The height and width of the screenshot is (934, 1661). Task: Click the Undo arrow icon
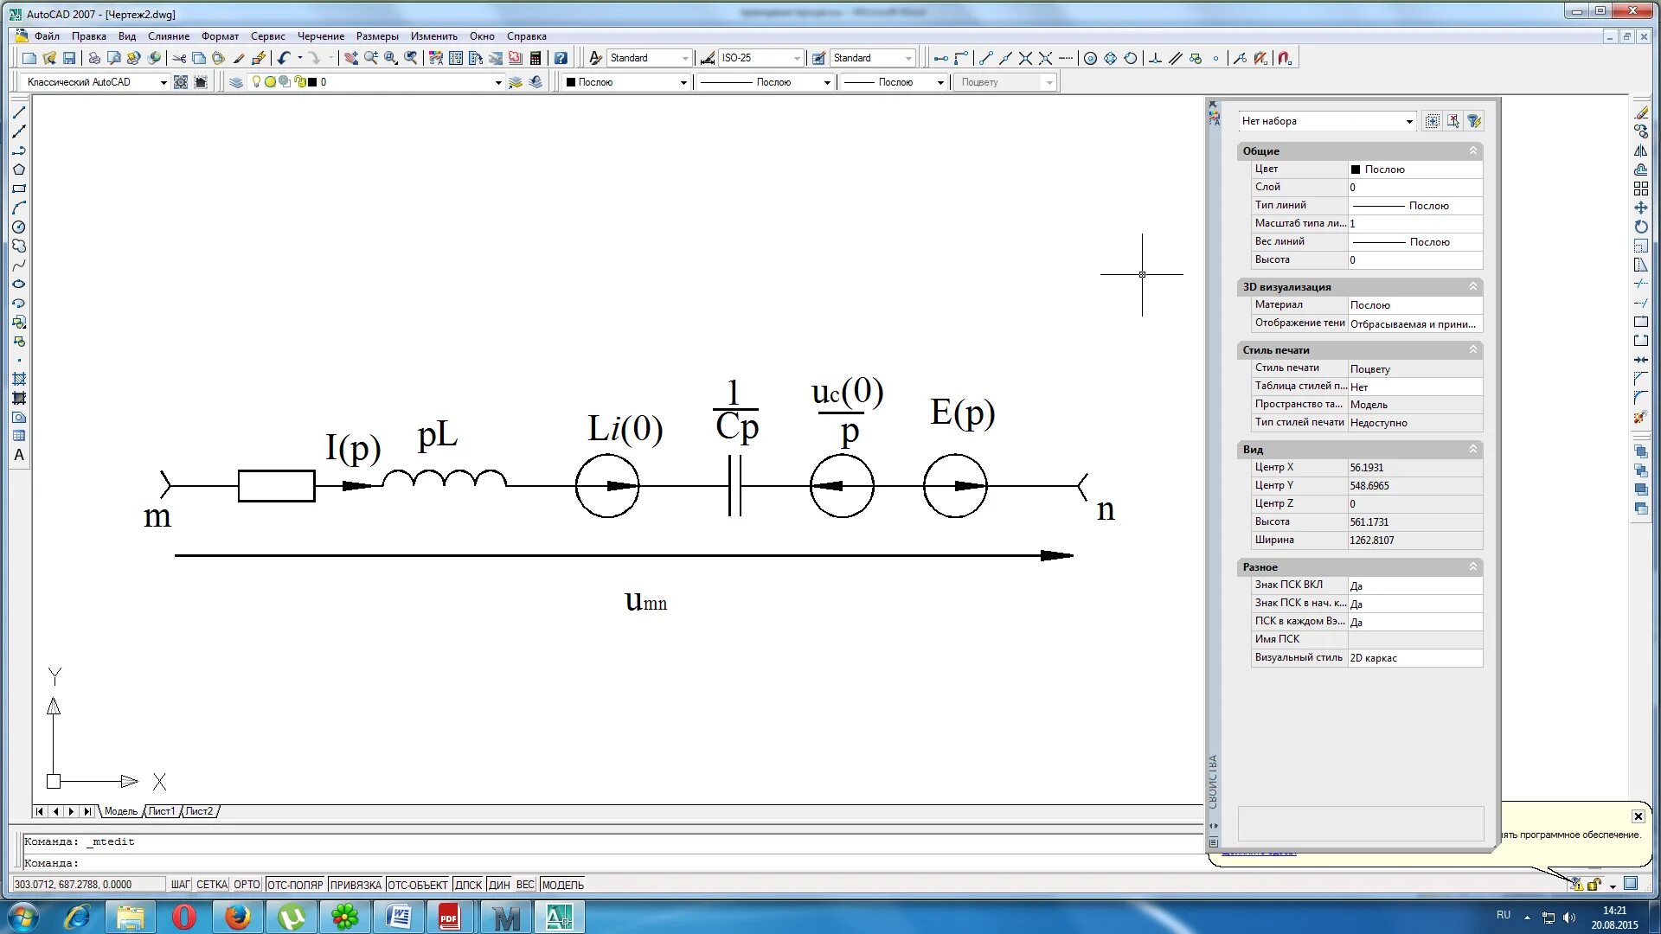click(x=284, y=58)
